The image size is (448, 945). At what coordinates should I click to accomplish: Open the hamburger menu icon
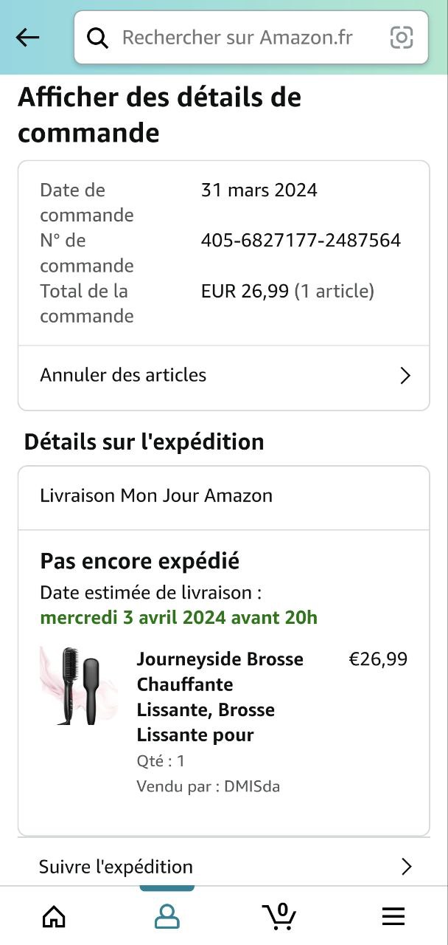pyautogui.click(x=393, y=916)
